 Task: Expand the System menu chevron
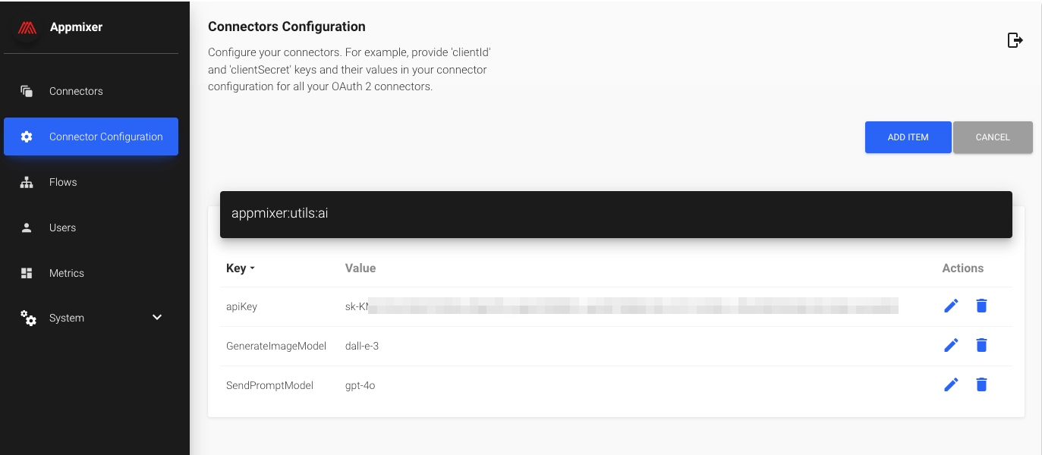(x=157, y=317)
